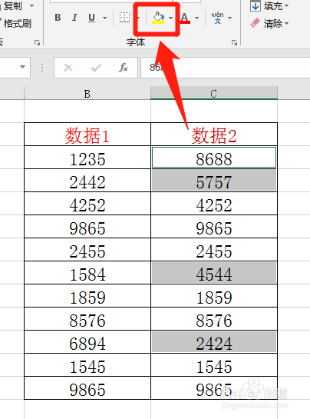Select cell 2455 in column C

(x=214, y=250)
